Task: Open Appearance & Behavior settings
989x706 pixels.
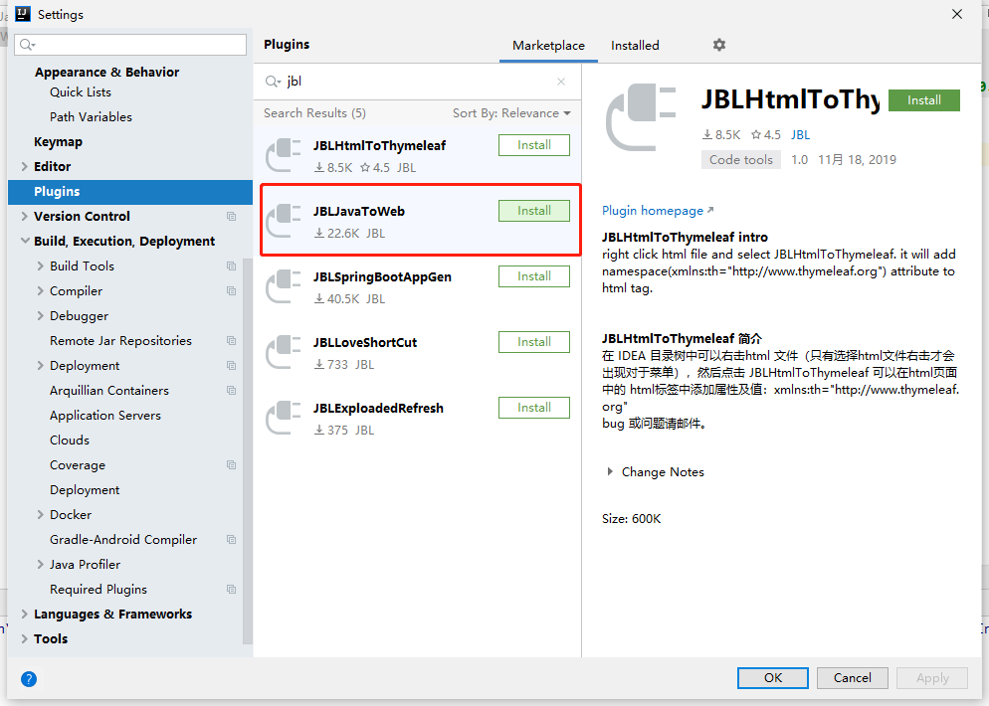Action: click(x=106, y=72)
